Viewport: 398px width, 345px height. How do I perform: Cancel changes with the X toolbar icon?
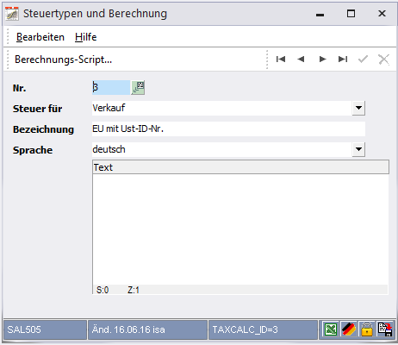tap(383, 60)
